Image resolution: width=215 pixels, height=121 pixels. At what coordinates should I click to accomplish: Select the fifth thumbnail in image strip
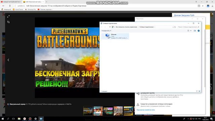128,111
